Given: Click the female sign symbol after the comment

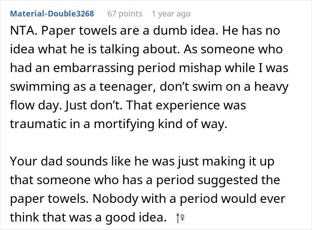Looking at the screenshot, I should (x=182, y=218).
